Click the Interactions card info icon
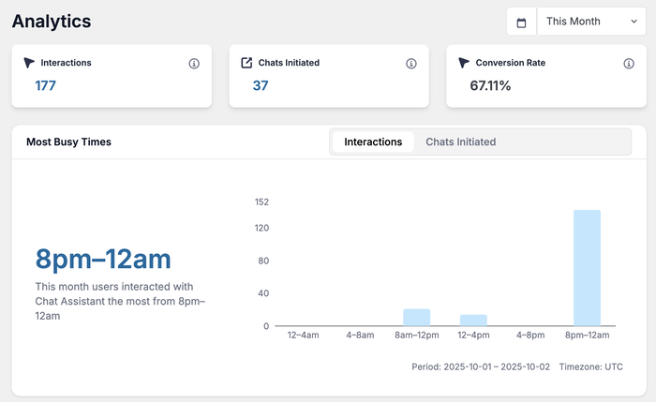 [x=194, y=64]
